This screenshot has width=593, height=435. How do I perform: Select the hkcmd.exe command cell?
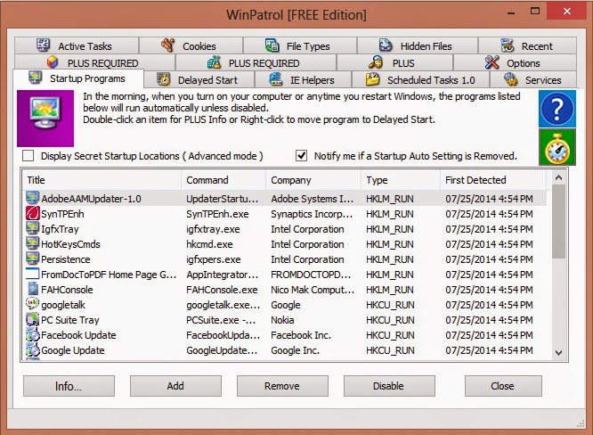pyautogui.click(x=209, y=244)
